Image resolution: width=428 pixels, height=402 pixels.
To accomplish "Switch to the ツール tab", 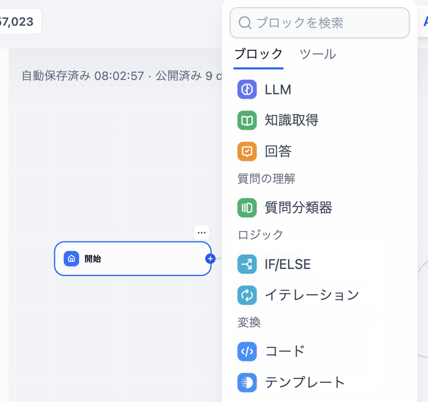I will pyautogui.click(x=318, y=54).
